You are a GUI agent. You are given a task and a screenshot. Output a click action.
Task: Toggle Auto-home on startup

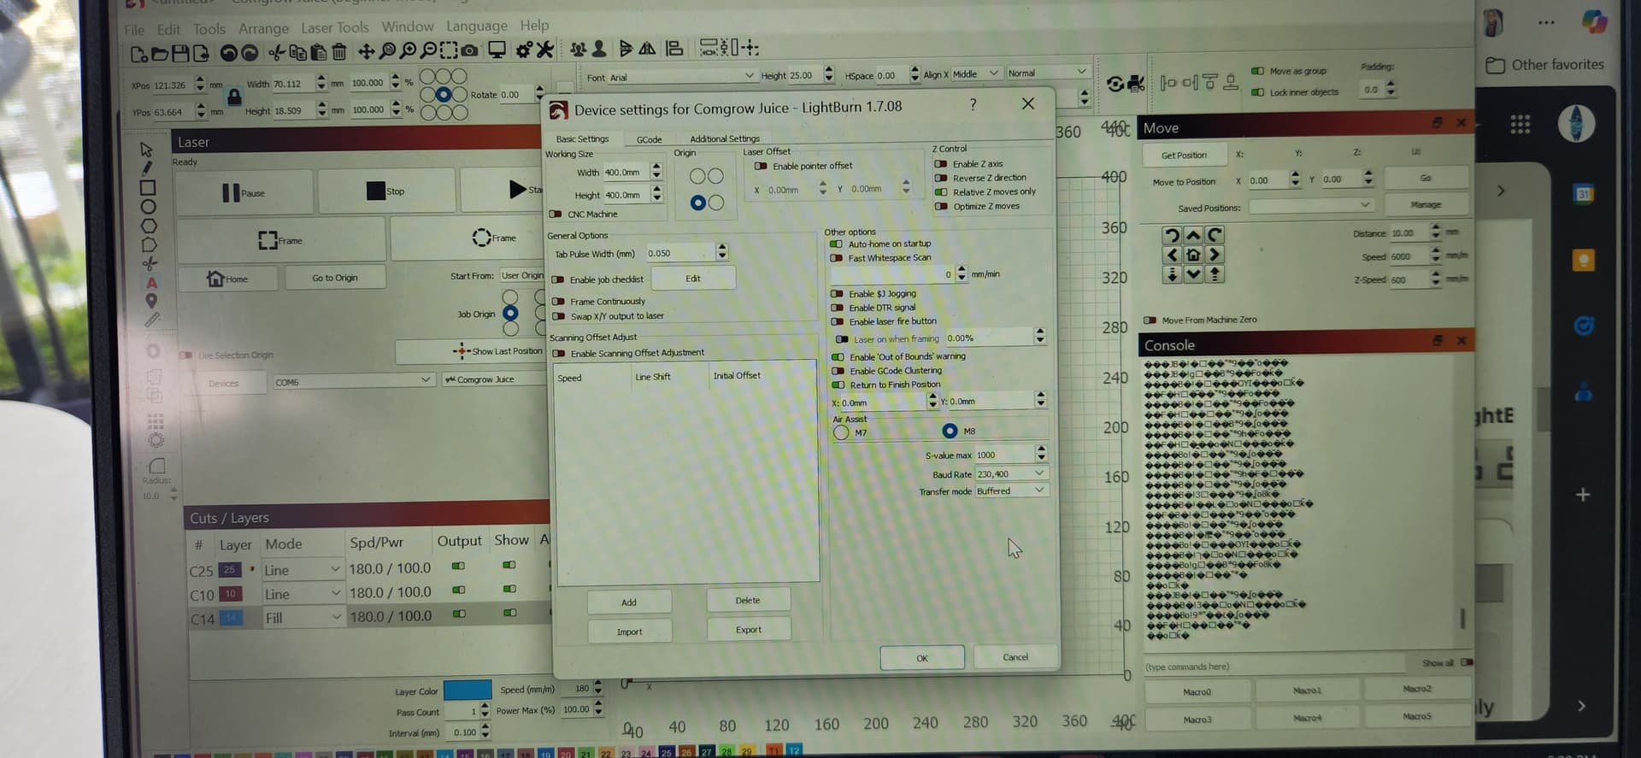[x=836, y=244]
